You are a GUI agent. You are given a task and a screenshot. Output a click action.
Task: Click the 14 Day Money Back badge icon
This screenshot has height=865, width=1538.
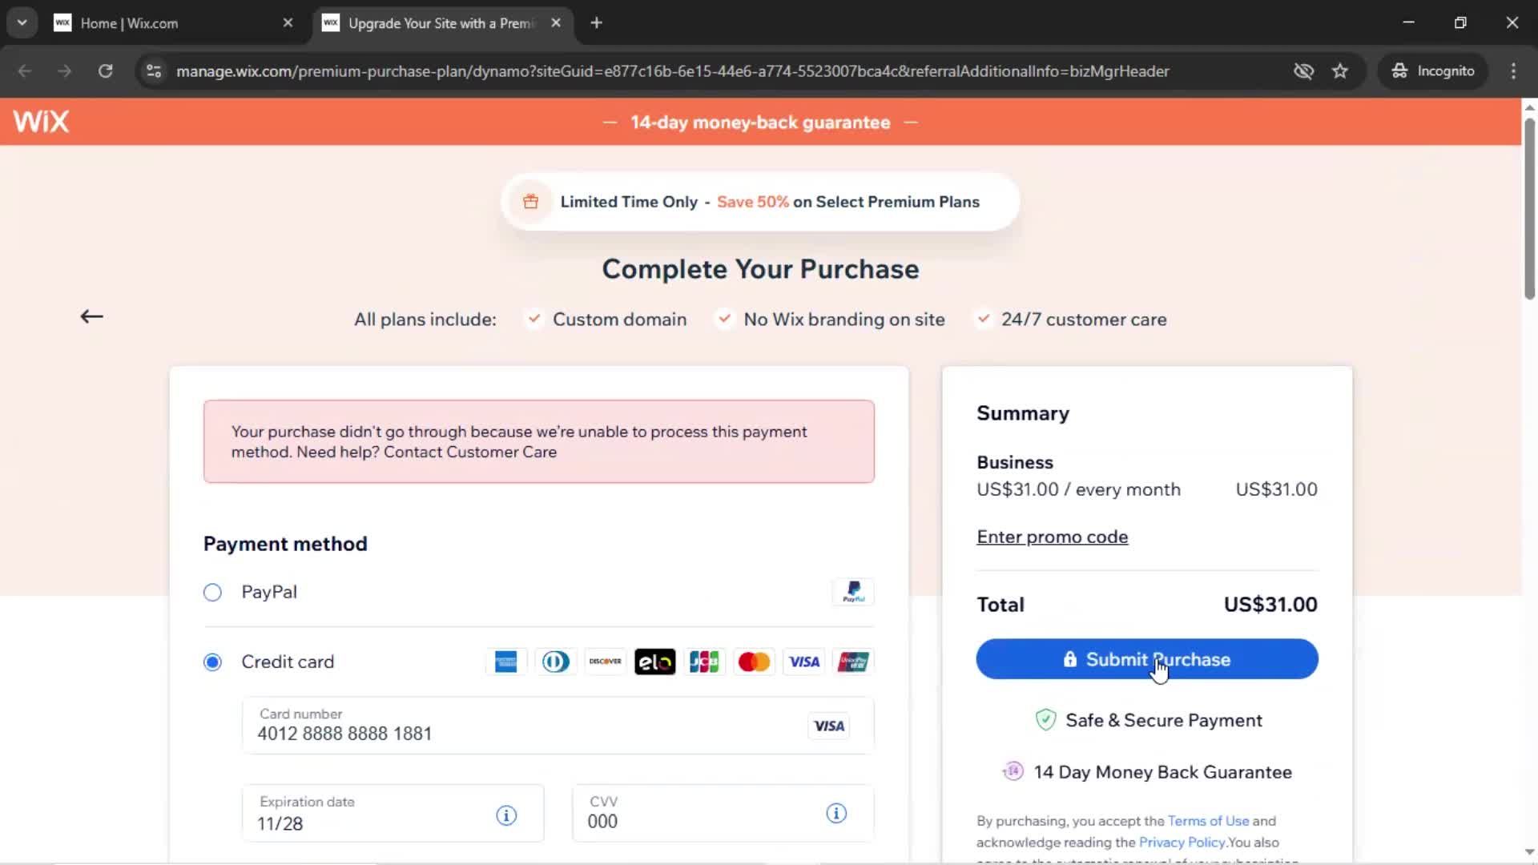pyautogui.click(x=1013, y=771)
